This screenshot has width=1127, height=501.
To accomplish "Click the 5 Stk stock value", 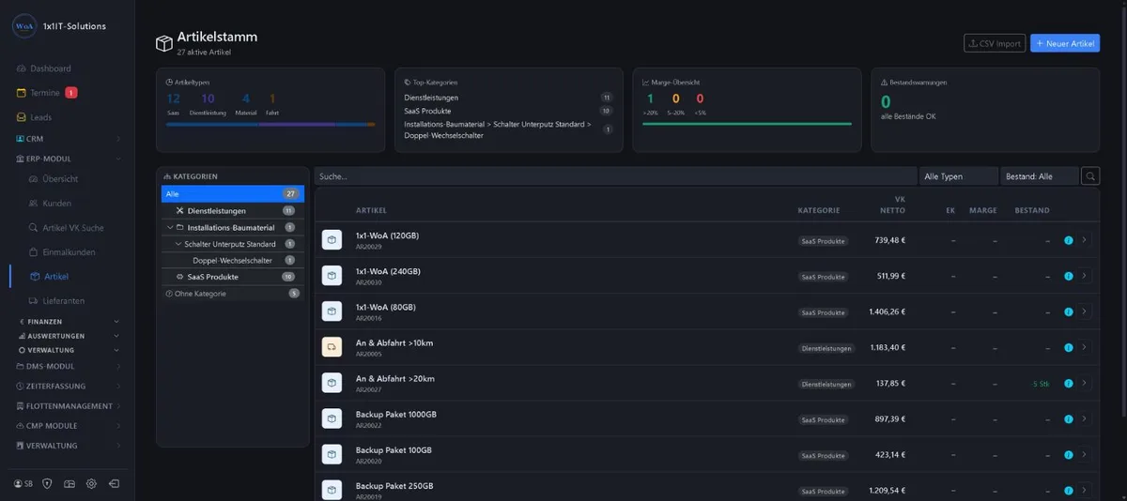I will pyautogui.click(x=1041, y=384).
